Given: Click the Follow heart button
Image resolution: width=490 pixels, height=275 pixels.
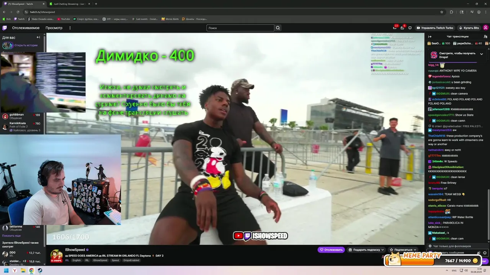Looking at the screenshot, I should coord(331,250).
